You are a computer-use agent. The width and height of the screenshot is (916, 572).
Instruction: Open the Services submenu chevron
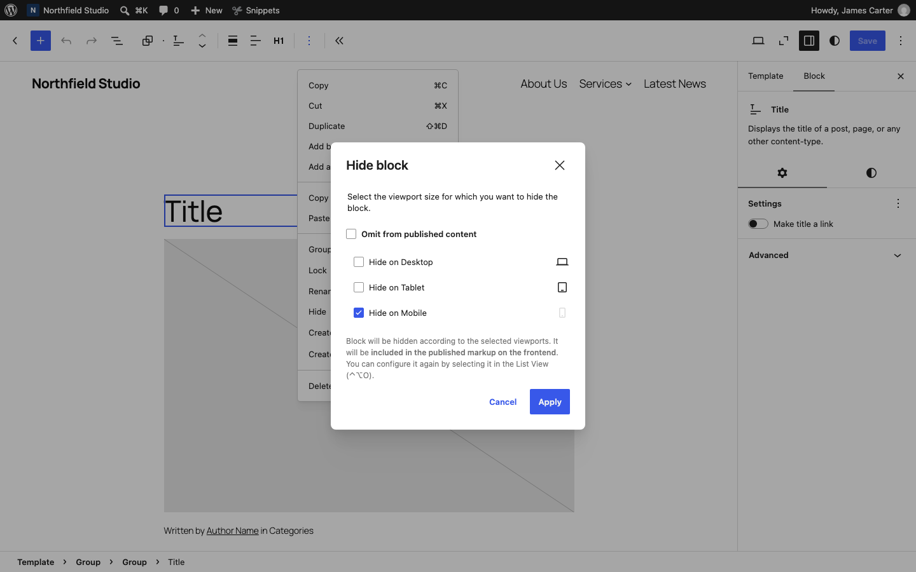628,85
